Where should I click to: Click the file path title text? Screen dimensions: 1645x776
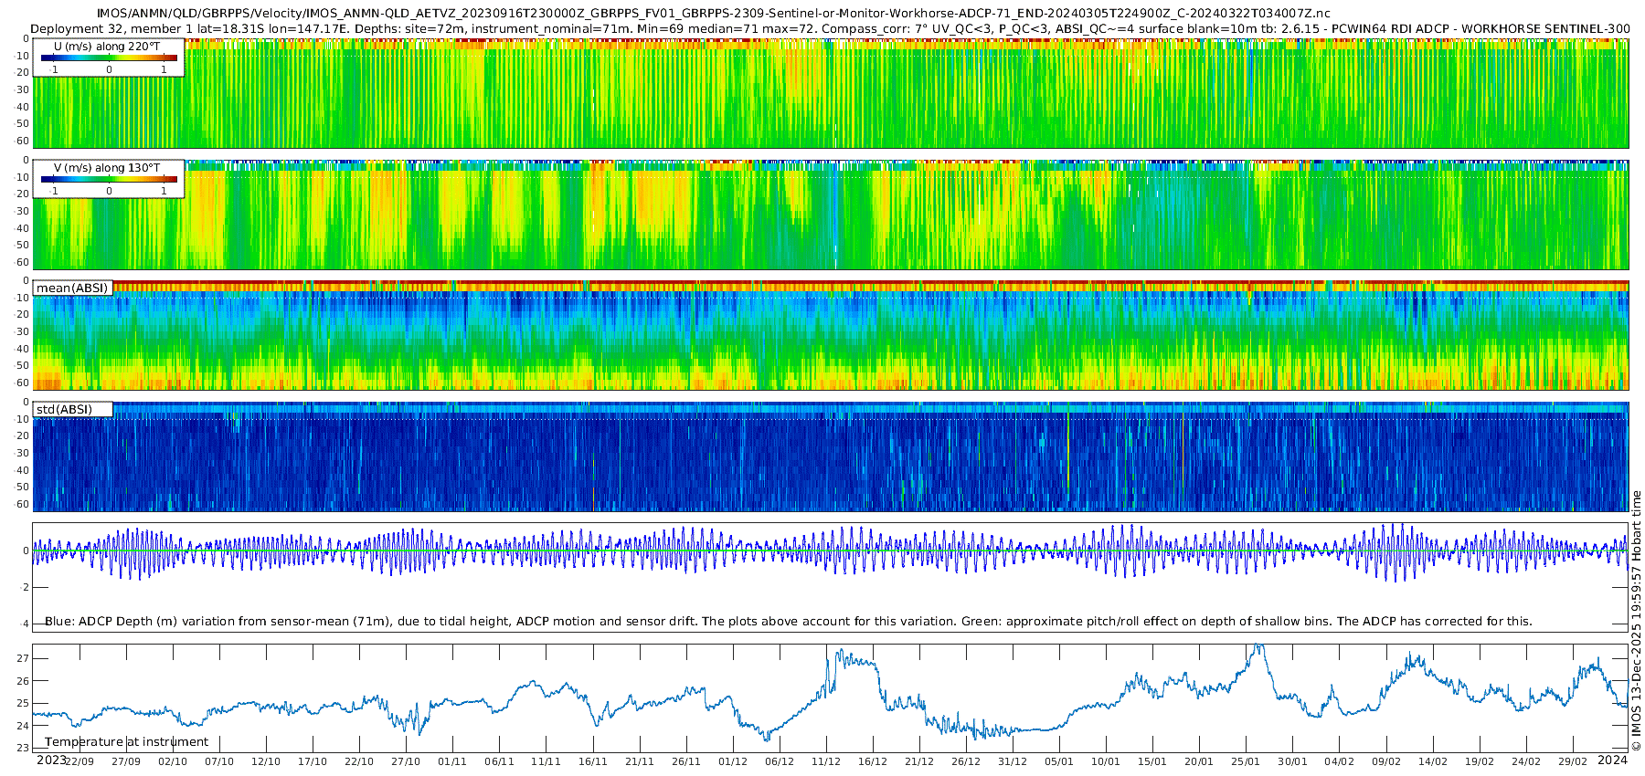point(714,14)
